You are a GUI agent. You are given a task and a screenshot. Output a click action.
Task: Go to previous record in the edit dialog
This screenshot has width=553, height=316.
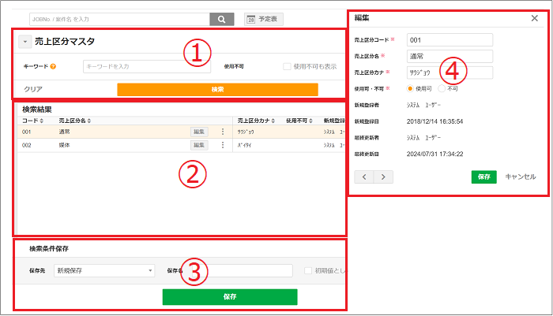364,177
